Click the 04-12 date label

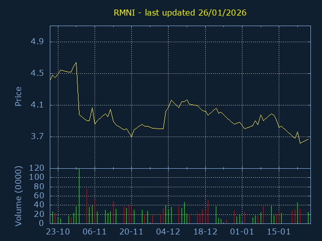(169, 232)
